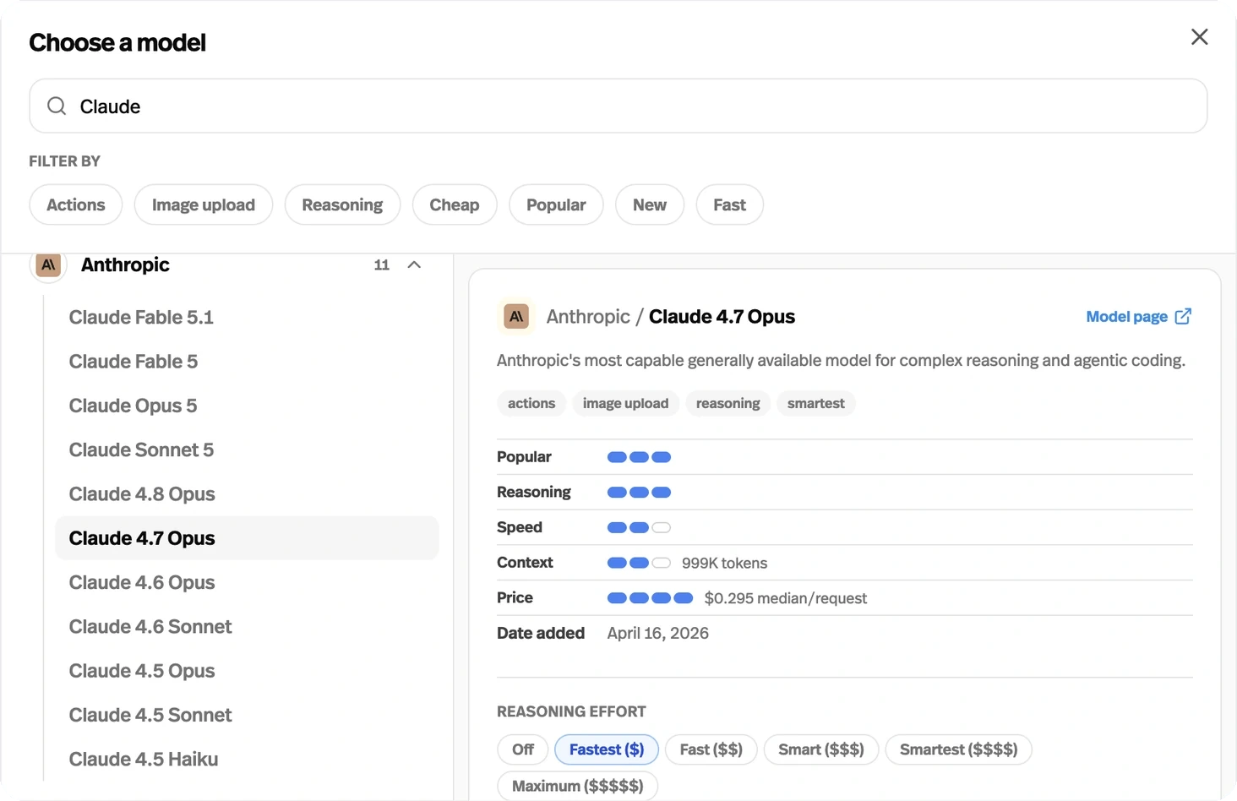Pick Claude 4.6 Opus from the list

247,583
